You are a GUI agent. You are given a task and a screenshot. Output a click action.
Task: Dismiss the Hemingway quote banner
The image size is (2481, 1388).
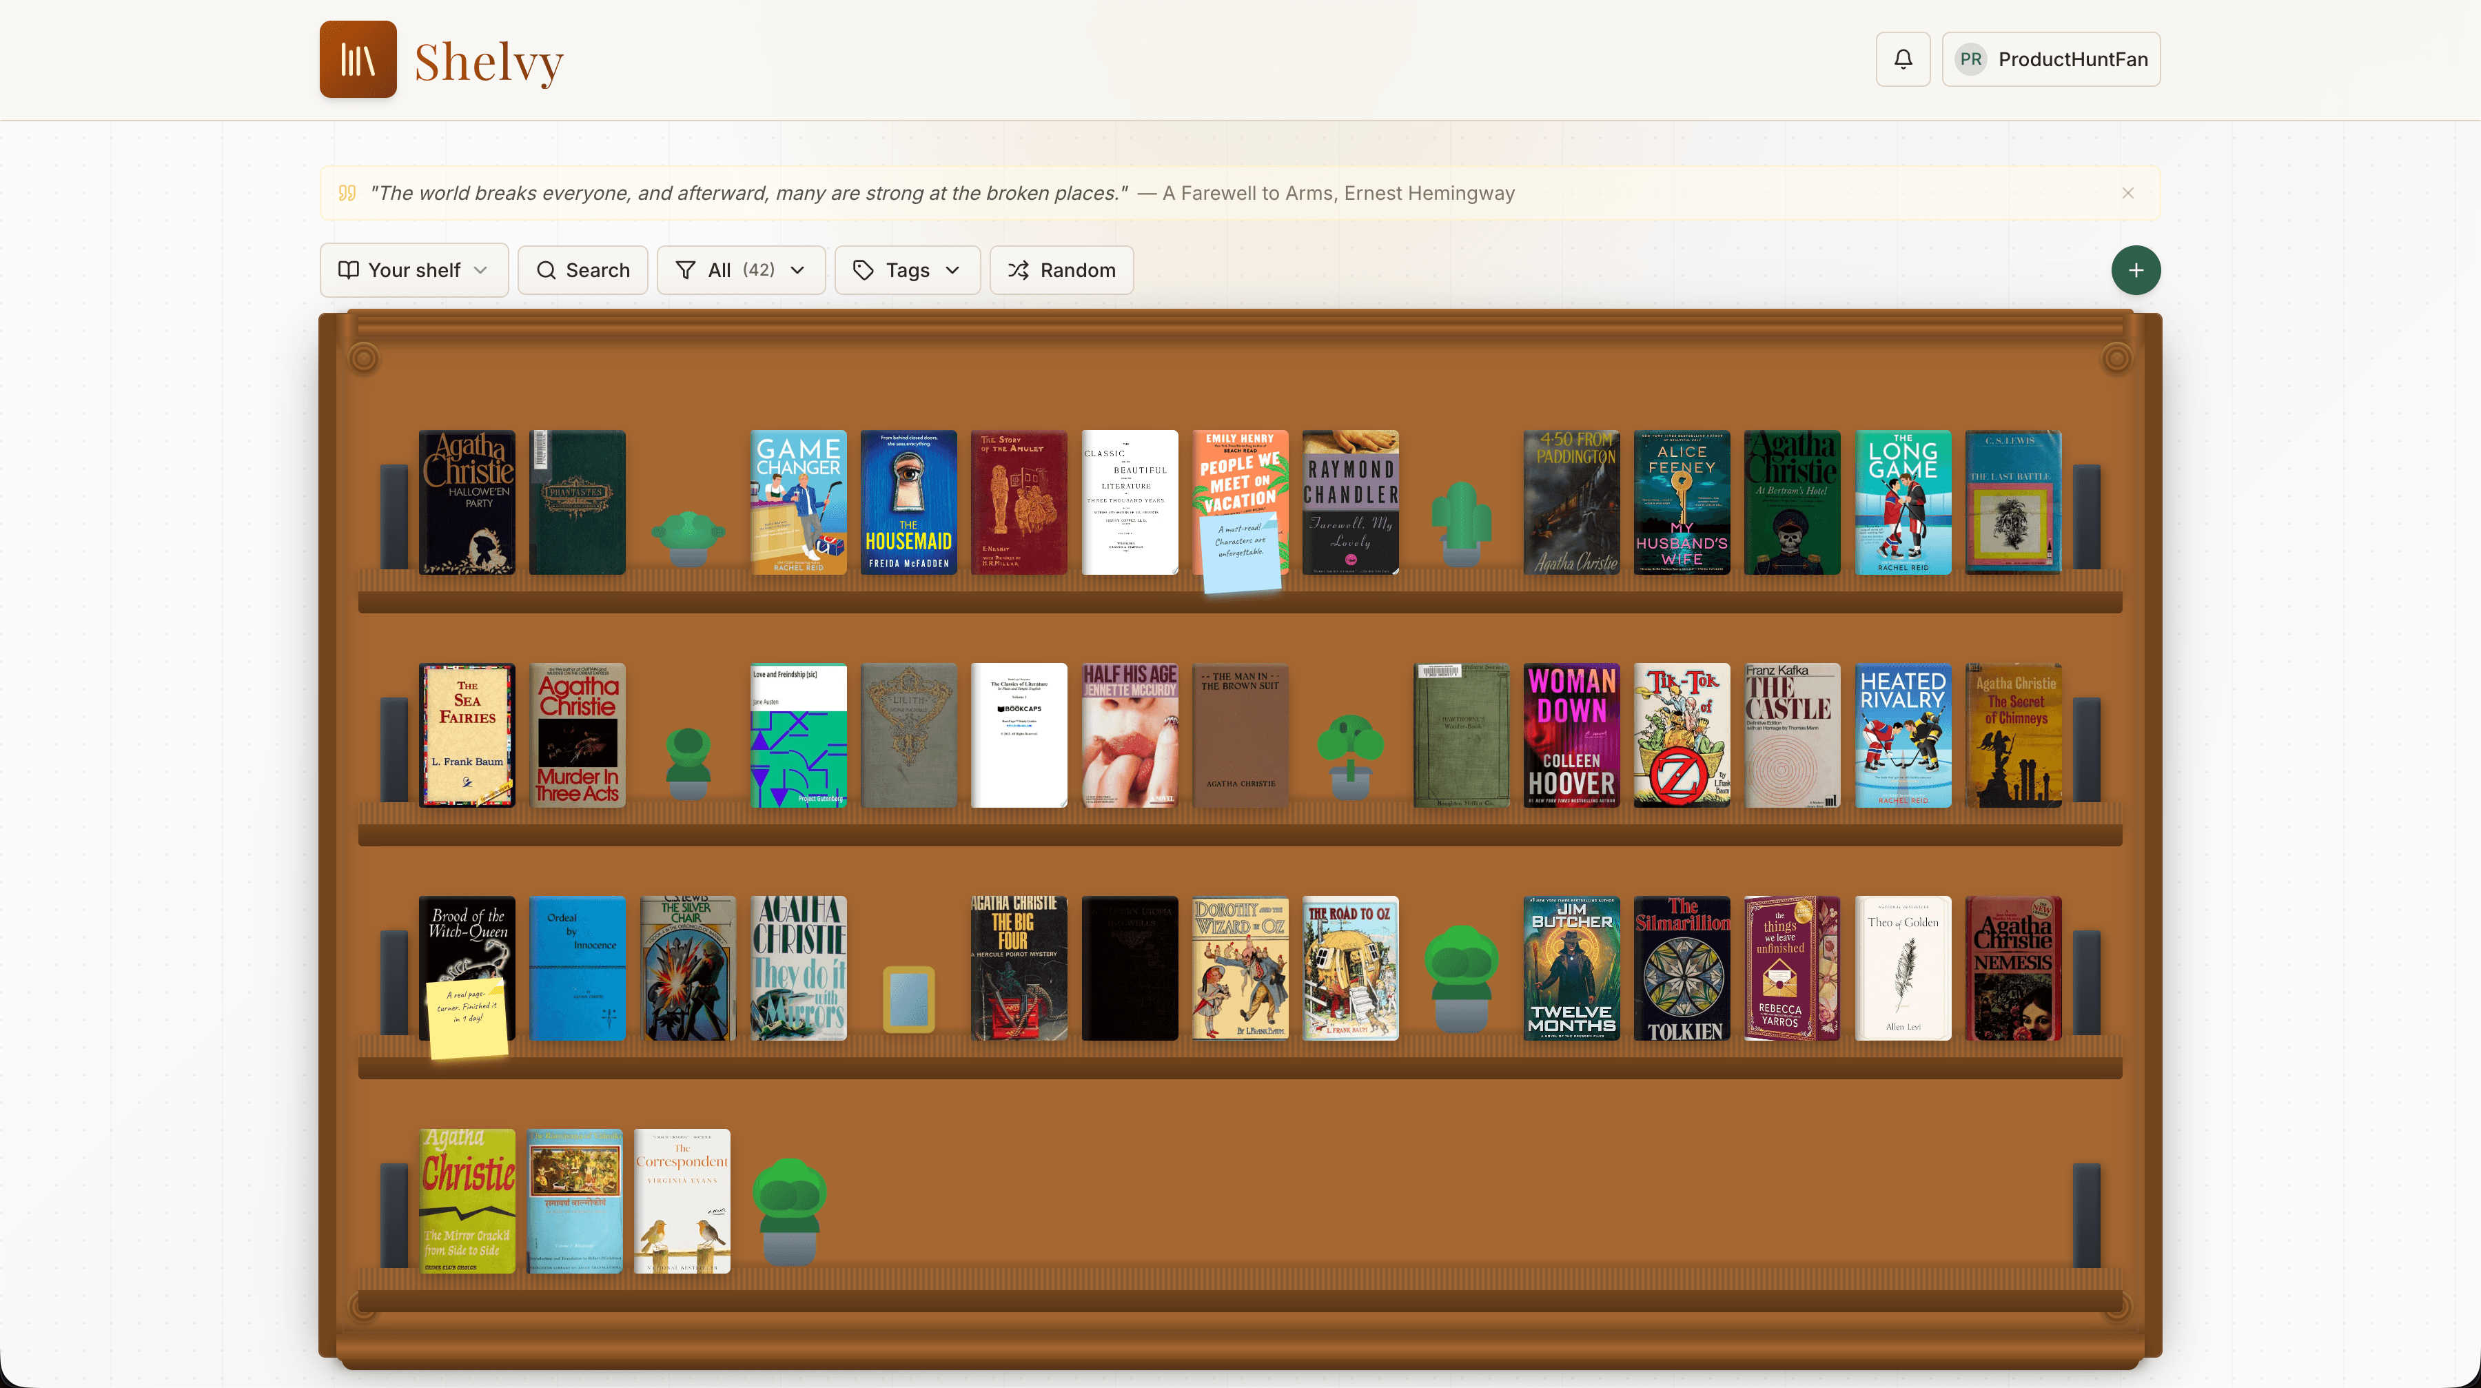pos(2127,193)
